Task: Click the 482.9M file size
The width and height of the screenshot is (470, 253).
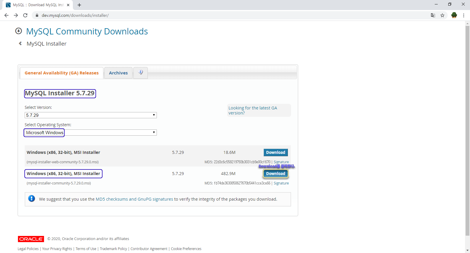Action: click(x=228, y=174)
